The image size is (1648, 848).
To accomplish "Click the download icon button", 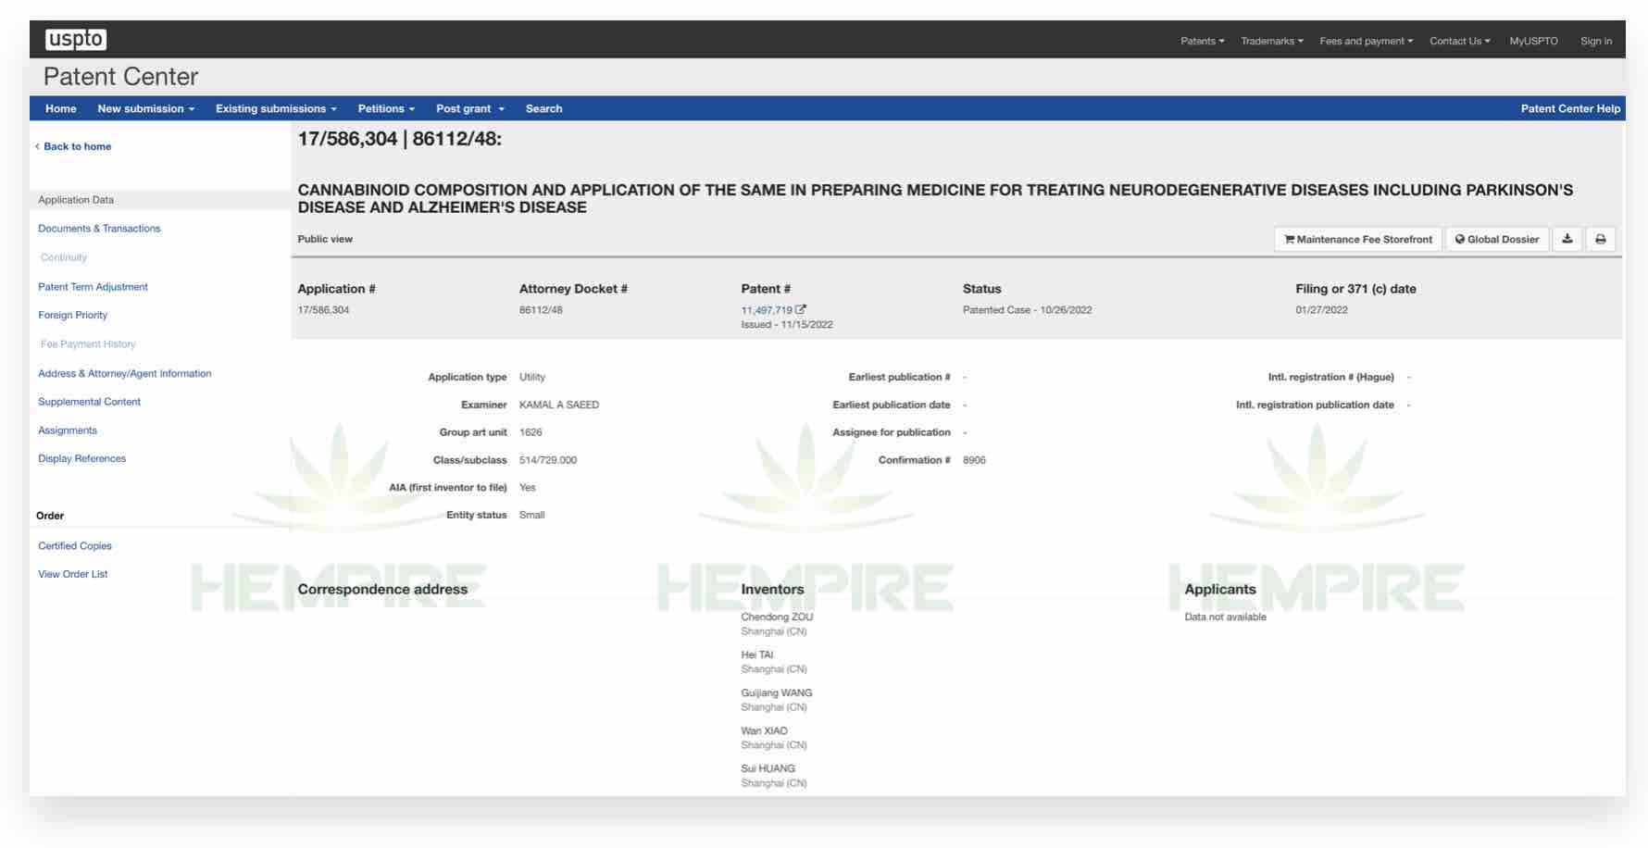I will click(x=1567, y=239).
